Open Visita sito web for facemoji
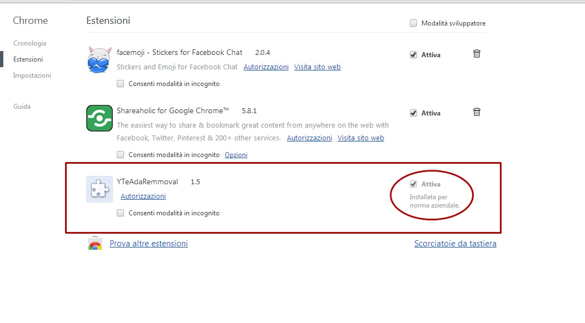Screen dimensions: 585x323 318,67
